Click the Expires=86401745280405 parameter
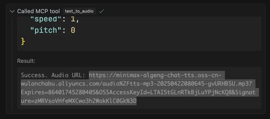 [56, 92]
